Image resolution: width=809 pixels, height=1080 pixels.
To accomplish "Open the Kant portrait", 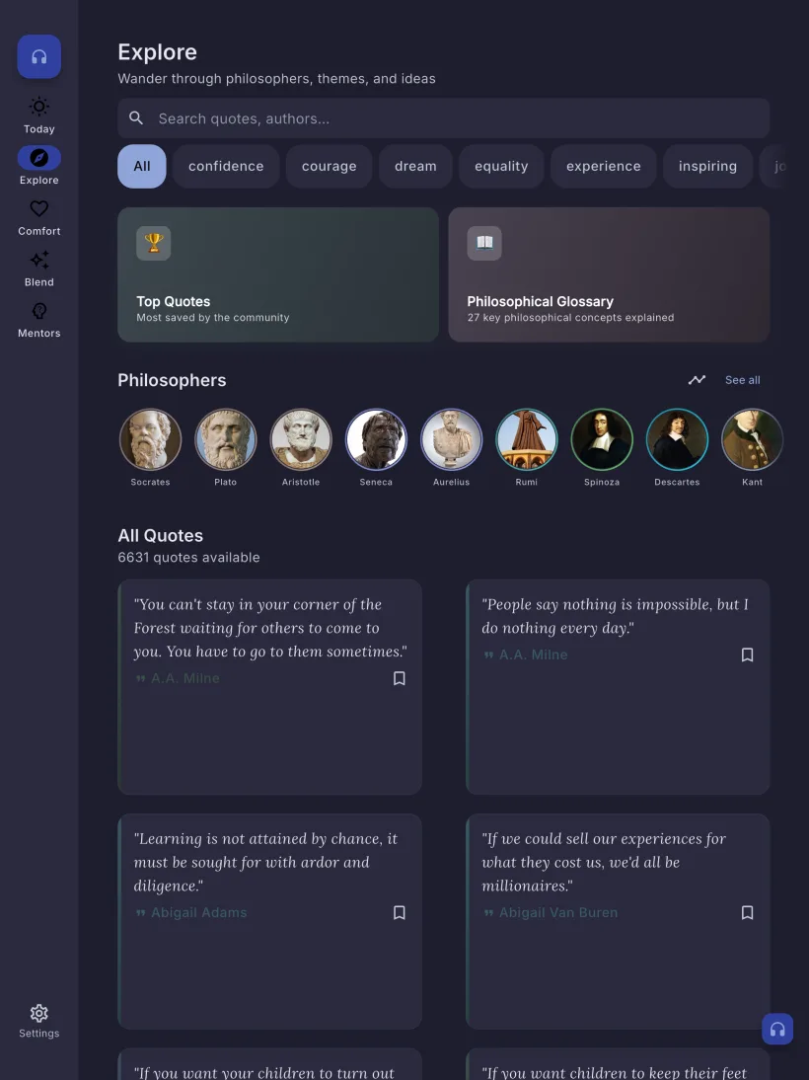I will (752, 439).
